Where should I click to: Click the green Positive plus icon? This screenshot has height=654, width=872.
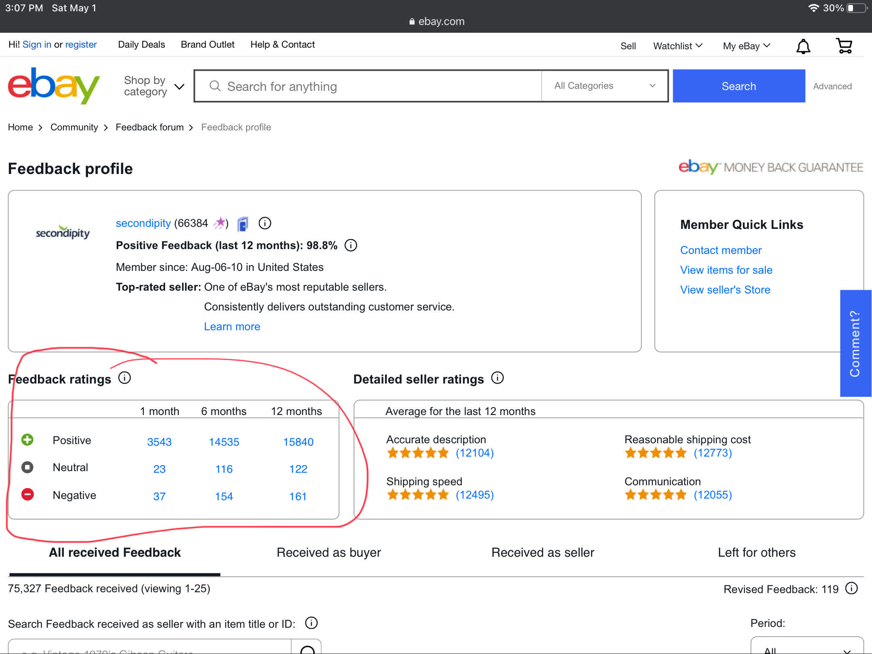pyautogui.click(x=27, y=440)
